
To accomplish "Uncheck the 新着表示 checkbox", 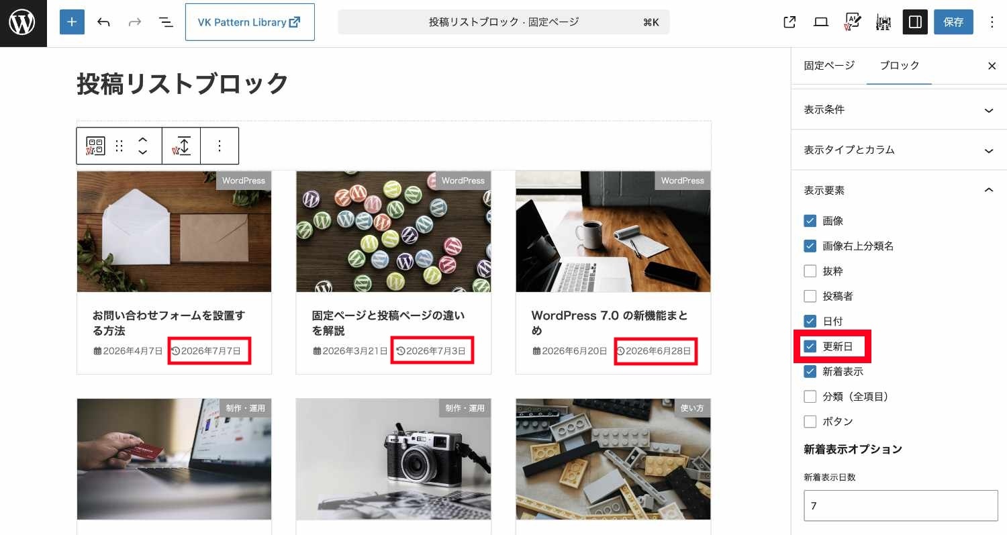I will [x=810, y=371].
